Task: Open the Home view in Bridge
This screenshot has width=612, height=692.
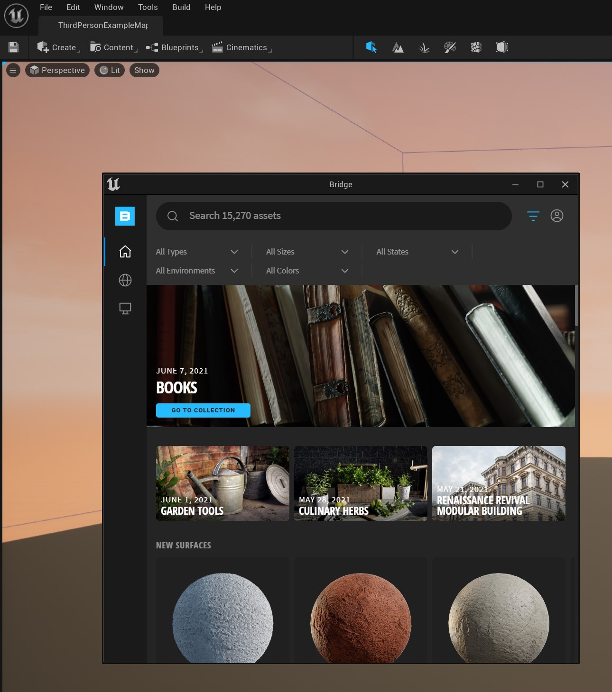Action: pyautogui.click(x=125, y=252)
